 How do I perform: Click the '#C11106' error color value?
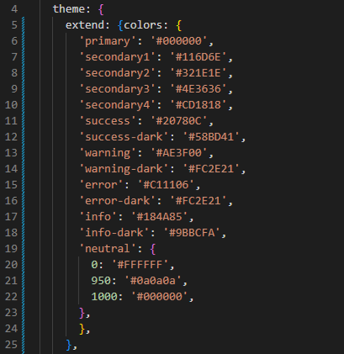click(166, 185)
